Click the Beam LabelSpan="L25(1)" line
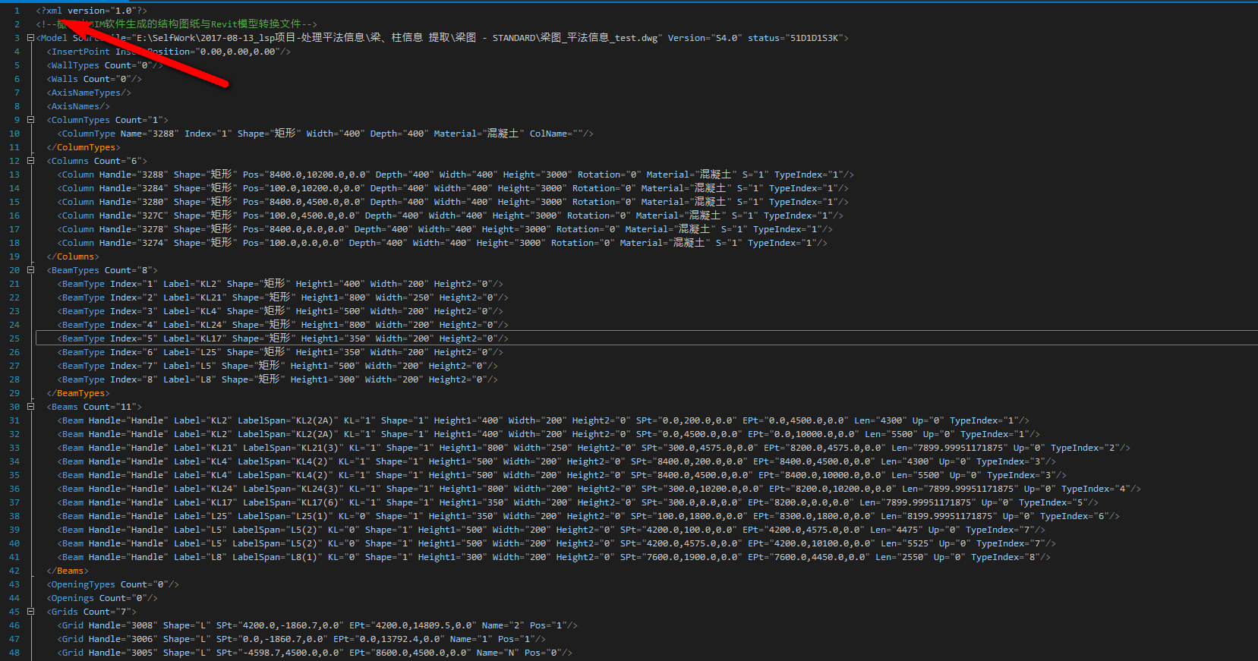This screenshot has width=1258, height=661. [588, 516]
